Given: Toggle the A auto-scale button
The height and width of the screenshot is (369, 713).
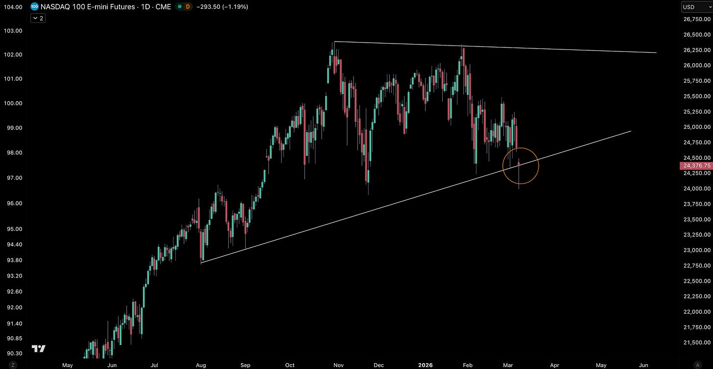Looking at the screenshot, I should (697, 365).
